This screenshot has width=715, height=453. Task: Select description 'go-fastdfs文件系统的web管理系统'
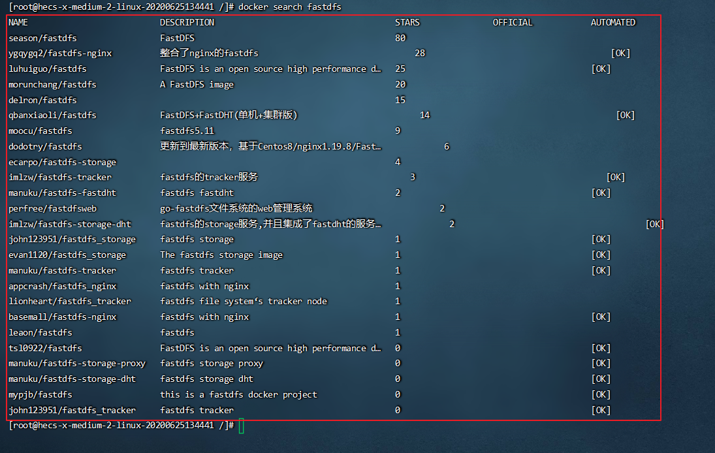pyautogui.click(x=236, y=209)
